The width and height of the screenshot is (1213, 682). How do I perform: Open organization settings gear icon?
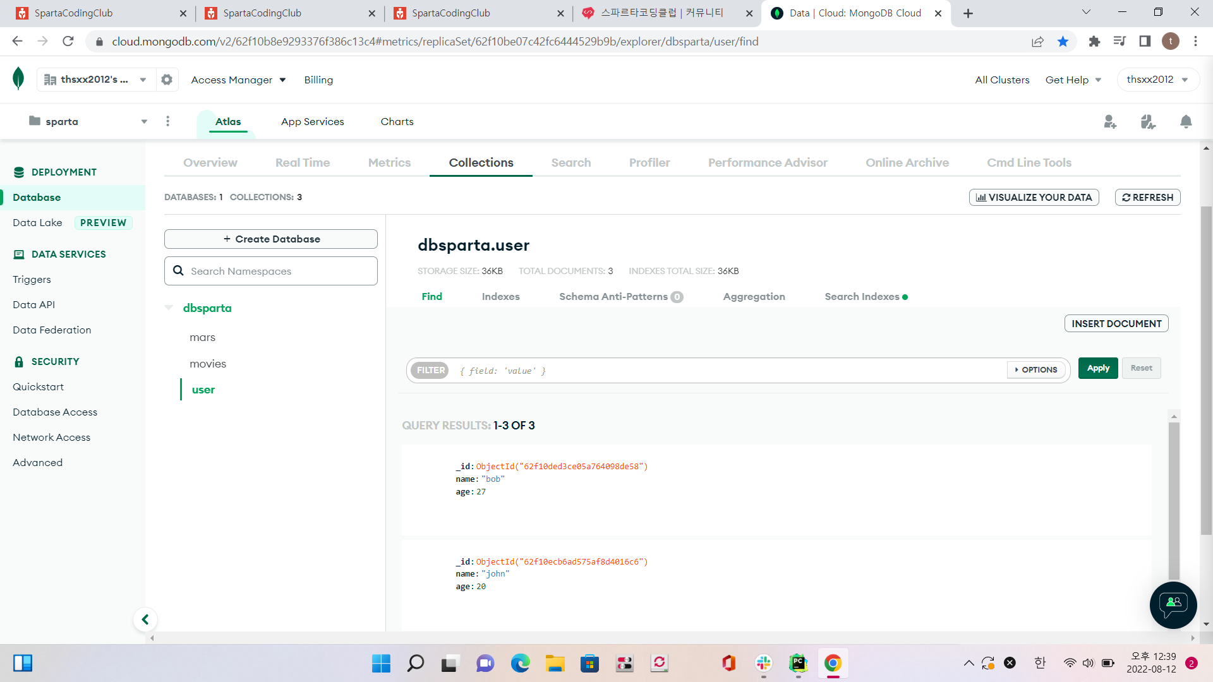[167, 80]
